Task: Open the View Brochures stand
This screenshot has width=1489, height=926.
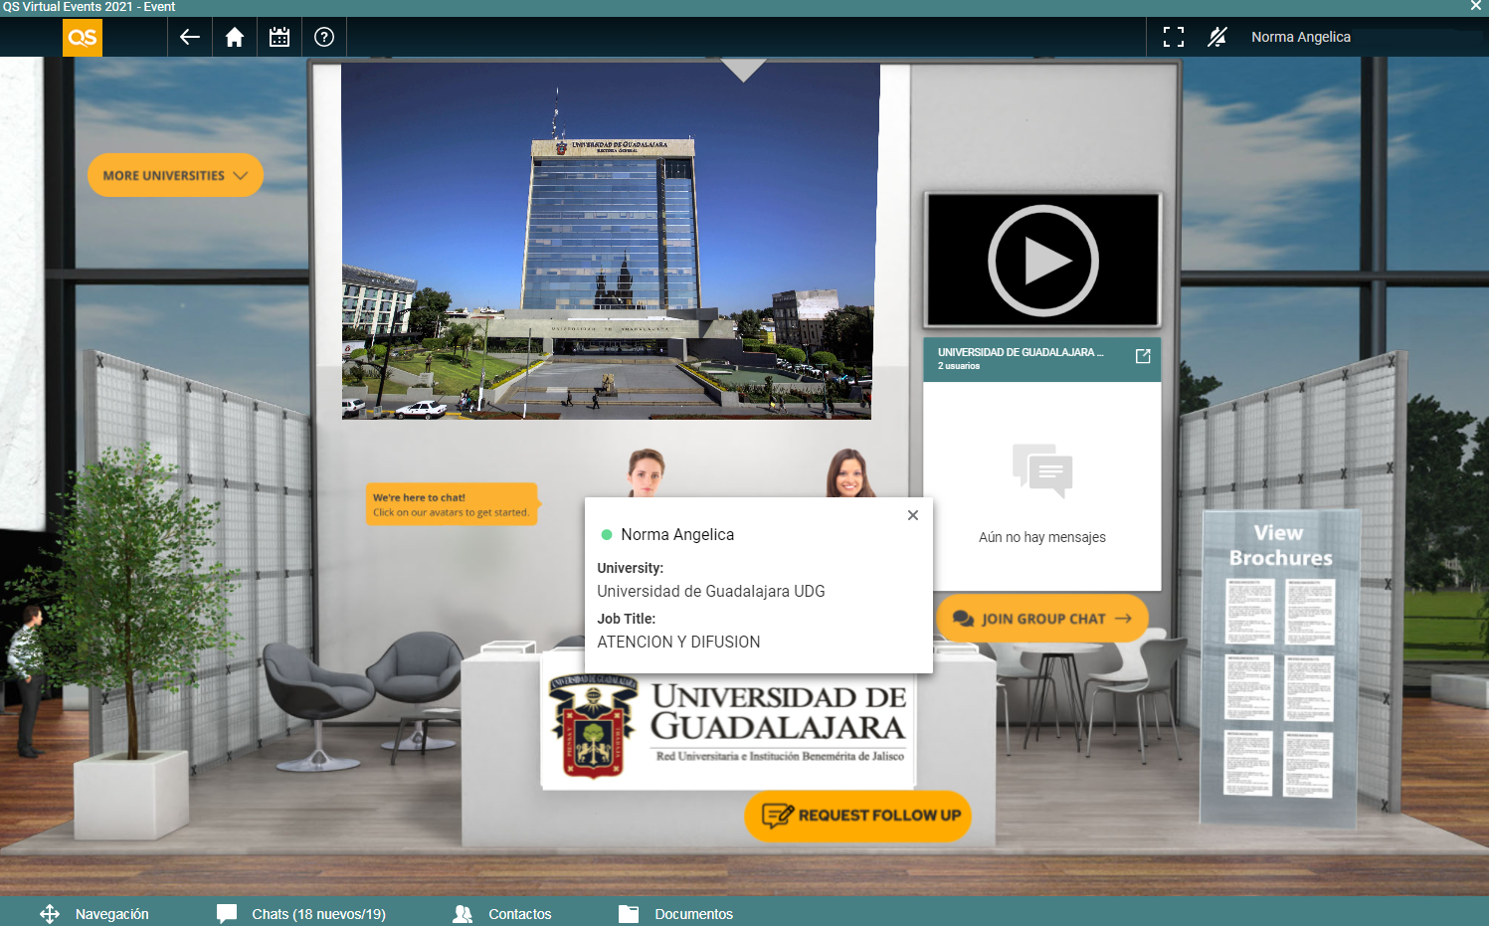Action: pyautogui.click(x=1279, y=666)
